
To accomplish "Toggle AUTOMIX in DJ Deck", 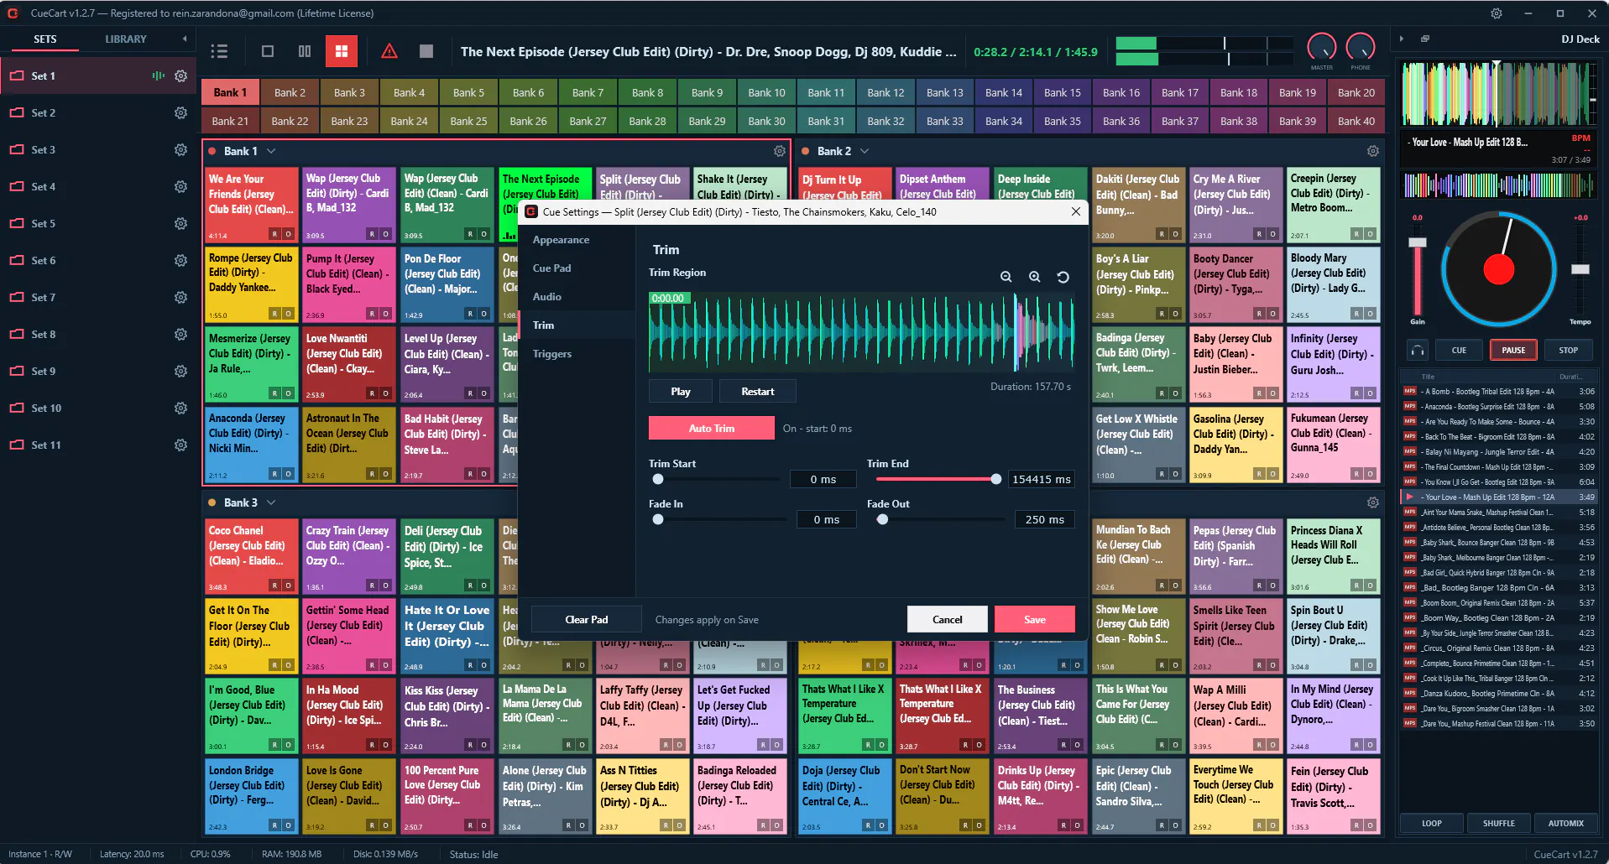I will (x=1566, y=823).
